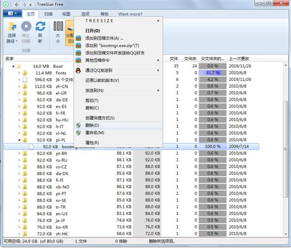This screenshot has height=248, width=291.
Task: Click the forward arrow in title bar
Action: click(24, 5)
